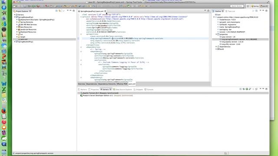Open the Snippets view tab

[138, 90]
